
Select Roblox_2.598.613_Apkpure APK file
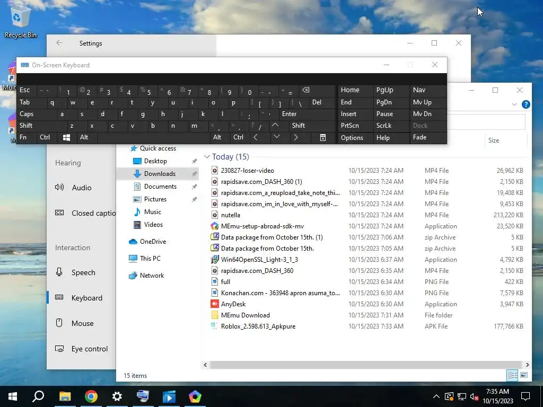click(x=258, y=326)
